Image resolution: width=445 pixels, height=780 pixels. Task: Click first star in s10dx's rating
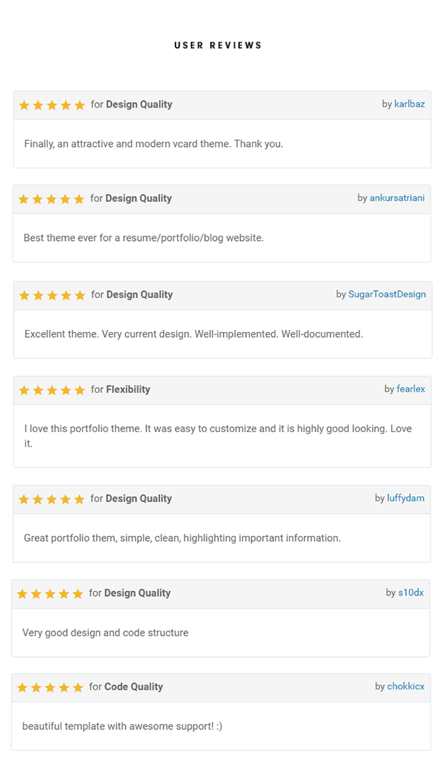coord(22,594)
